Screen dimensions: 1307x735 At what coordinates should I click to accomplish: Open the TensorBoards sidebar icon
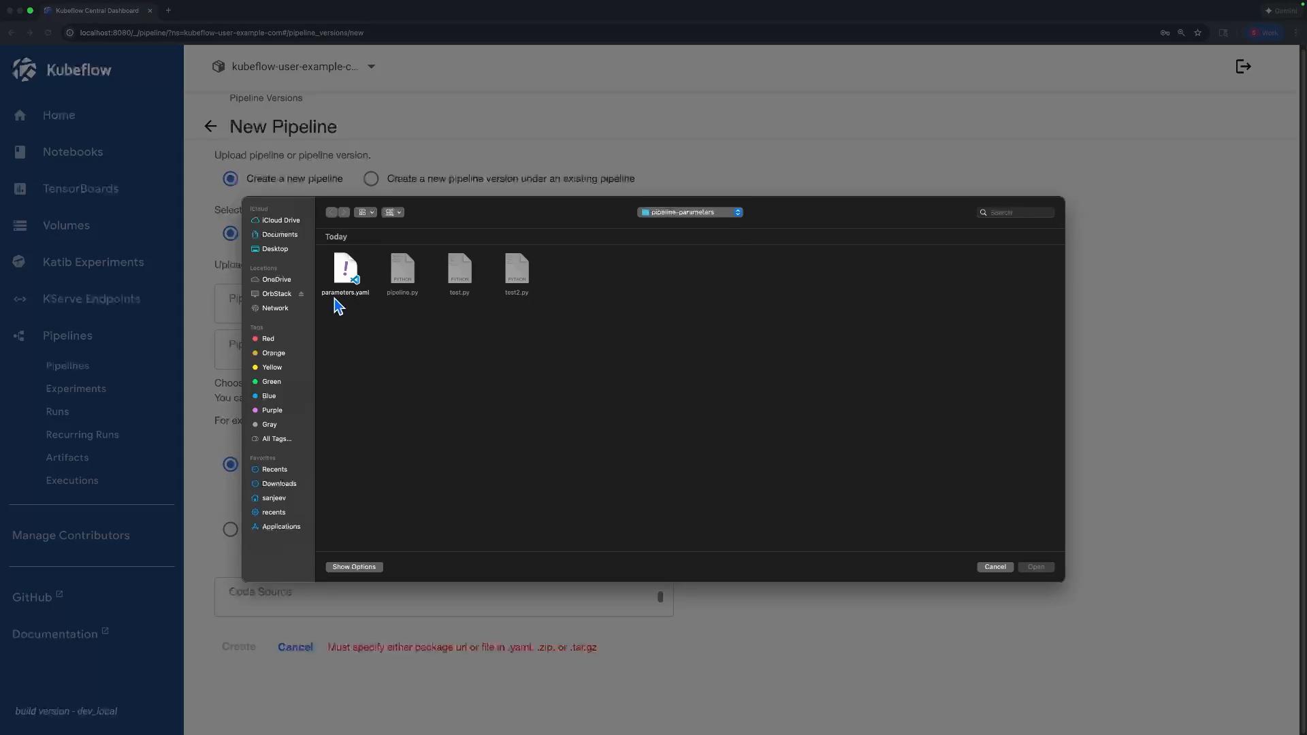(20, 189)
